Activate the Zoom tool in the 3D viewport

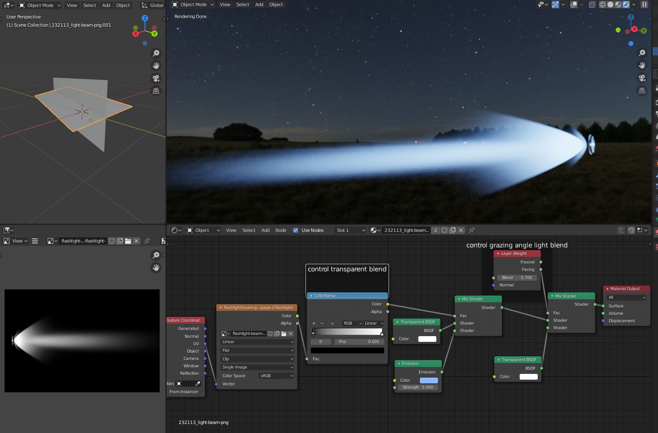(156, 53)
